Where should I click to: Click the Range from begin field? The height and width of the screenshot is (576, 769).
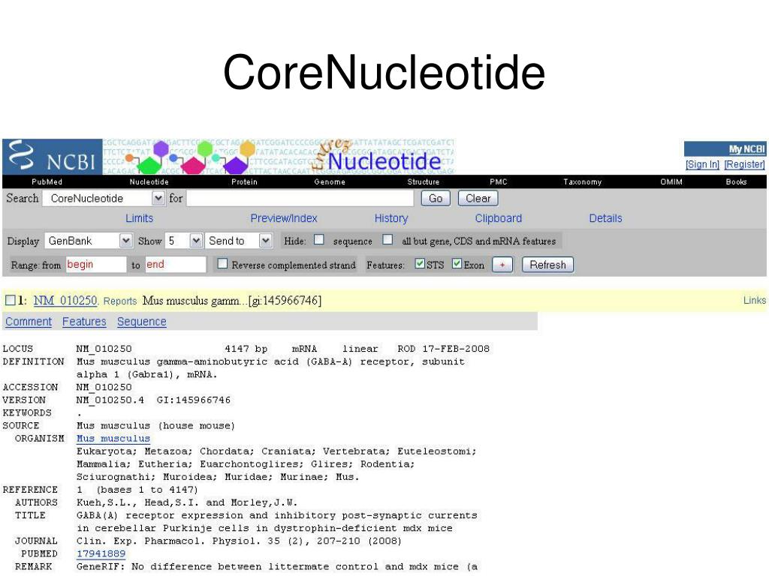pos(95,265)
